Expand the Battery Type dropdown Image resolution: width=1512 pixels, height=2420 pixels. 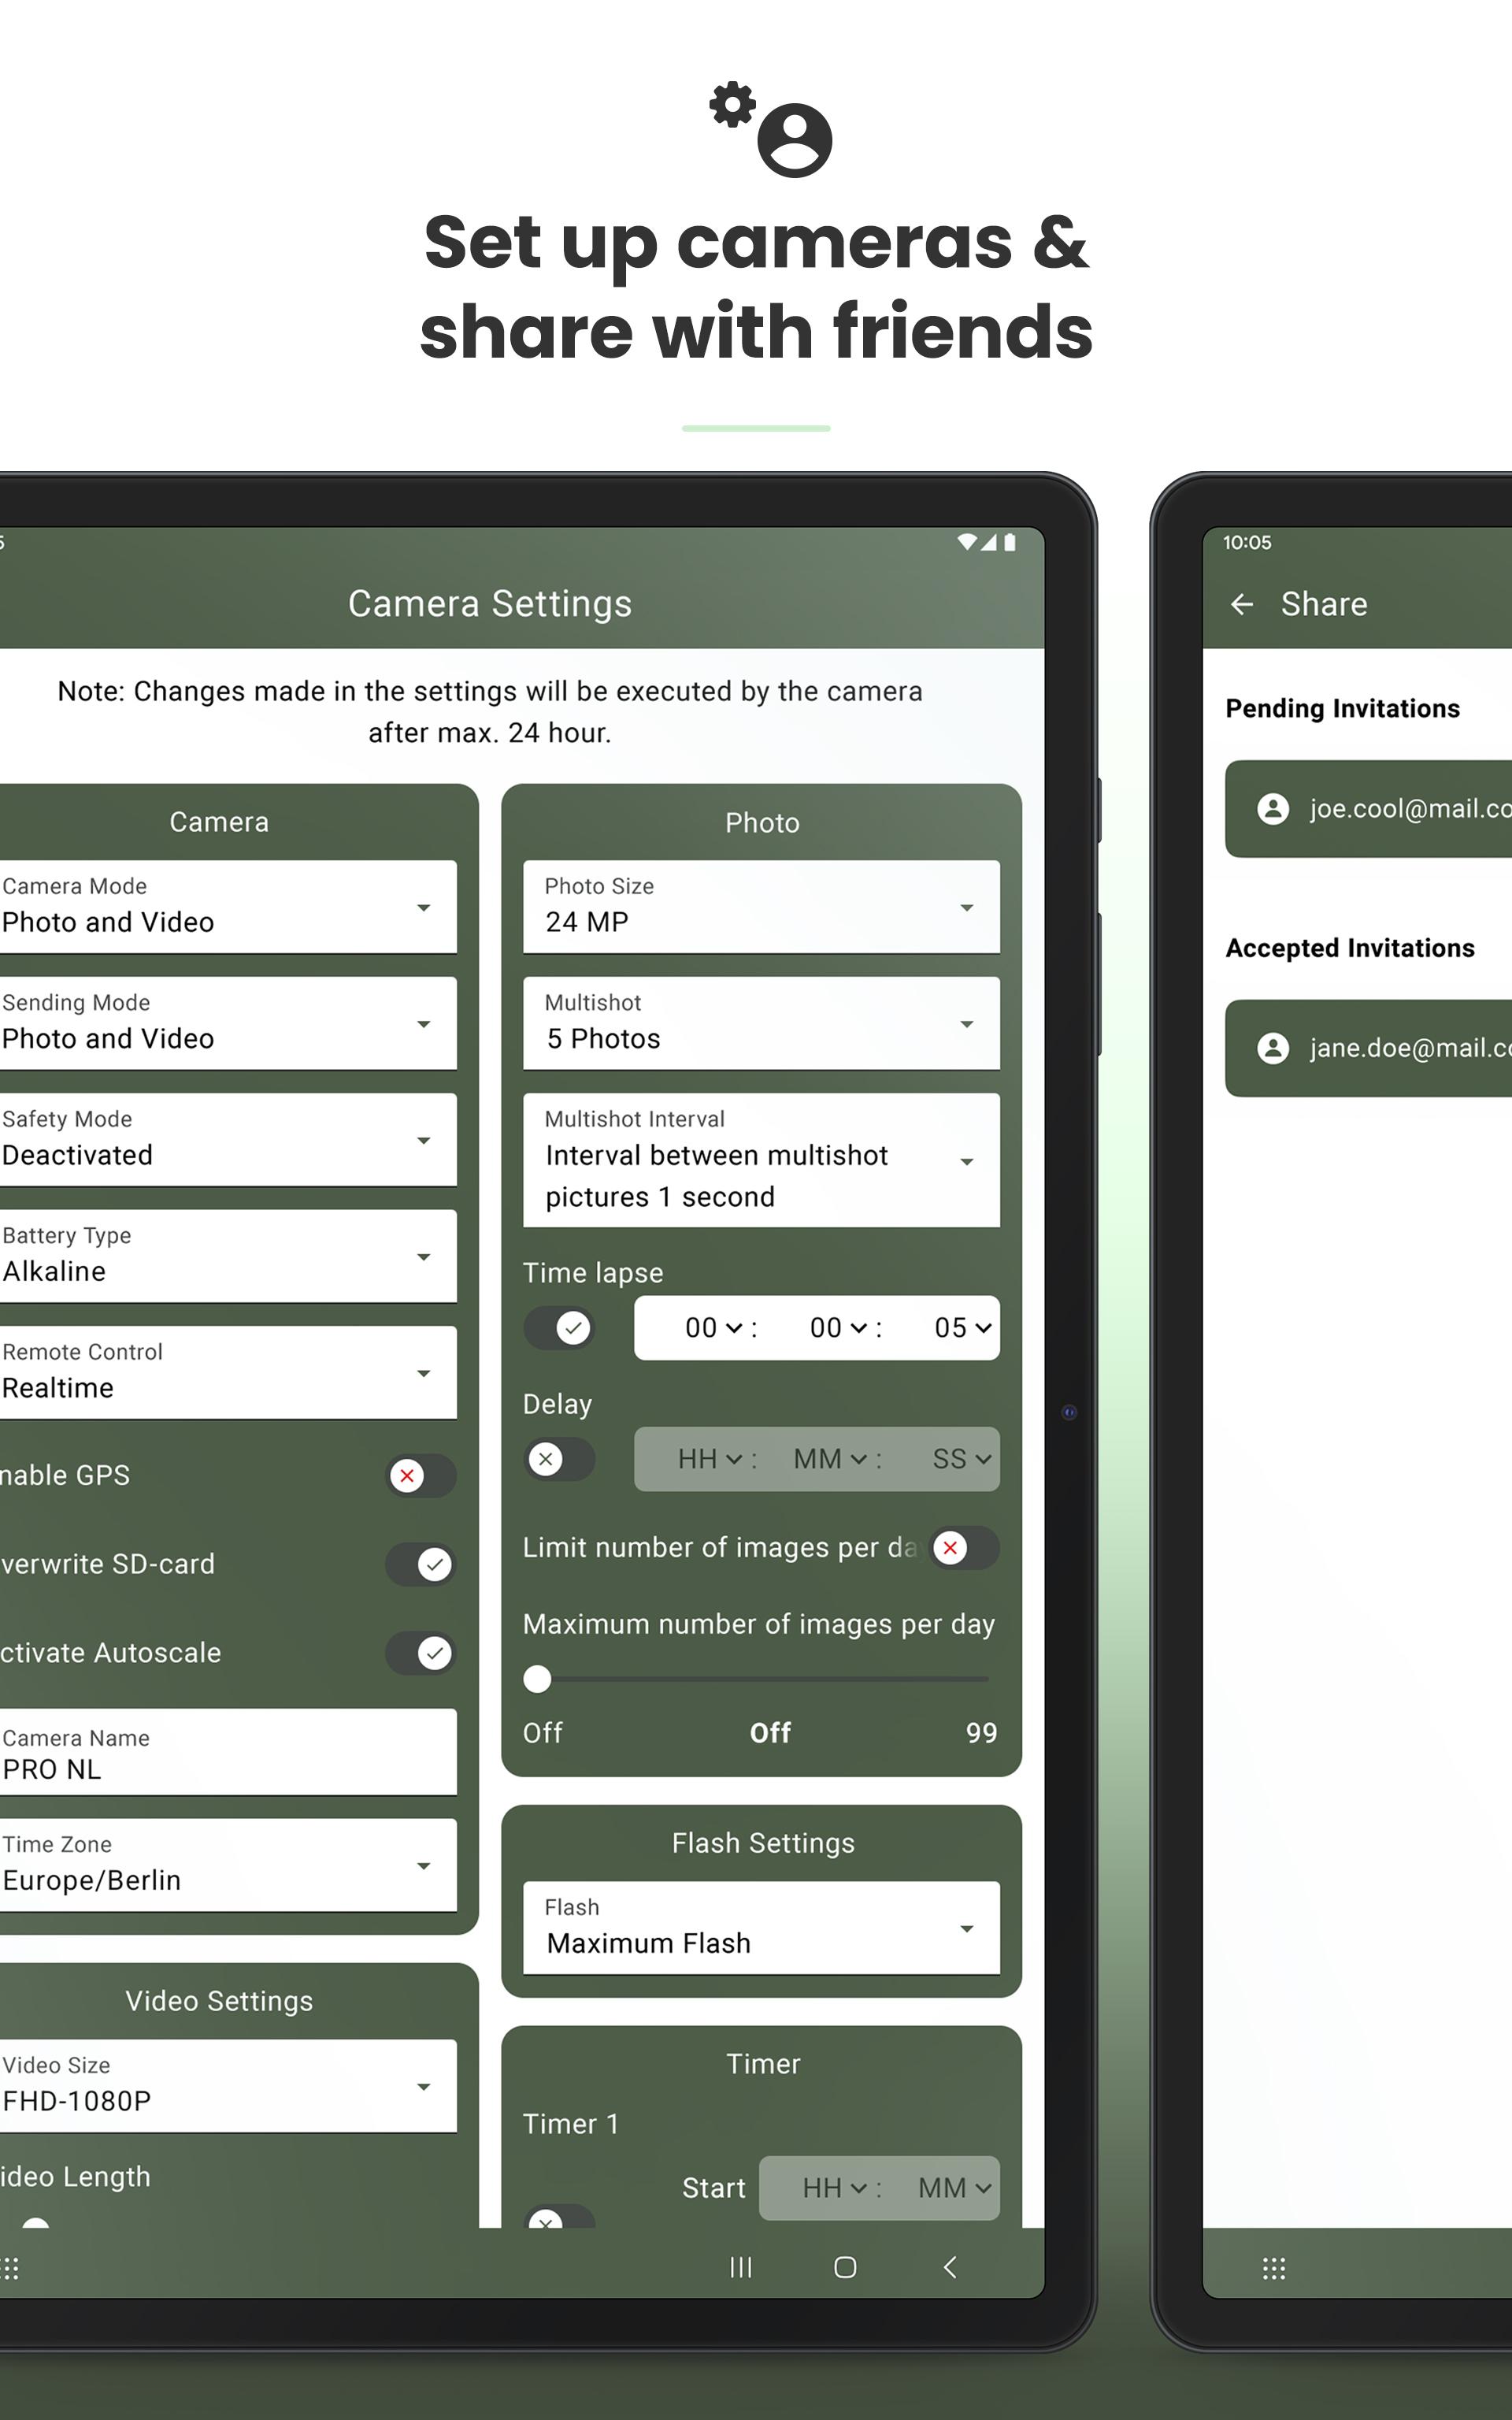tap(228, 1256)
